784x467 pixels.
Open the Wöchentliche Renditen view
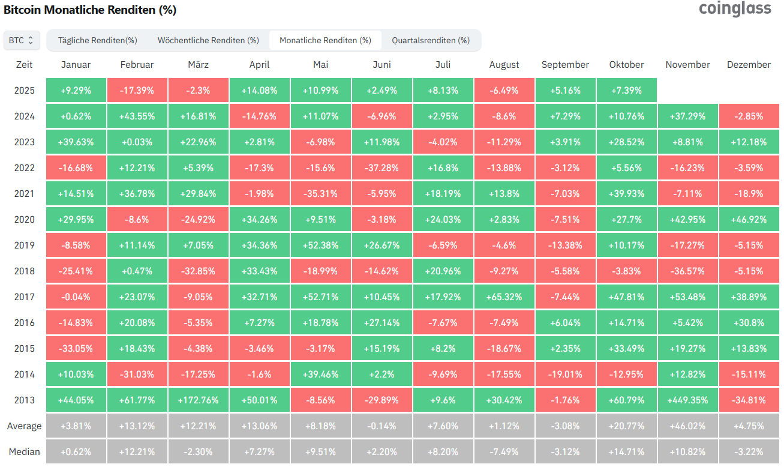pos(208,40)
